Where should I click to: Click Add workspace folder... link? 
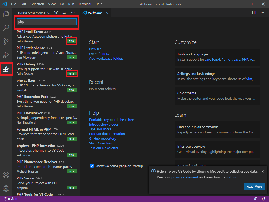[x=107, y=59]
